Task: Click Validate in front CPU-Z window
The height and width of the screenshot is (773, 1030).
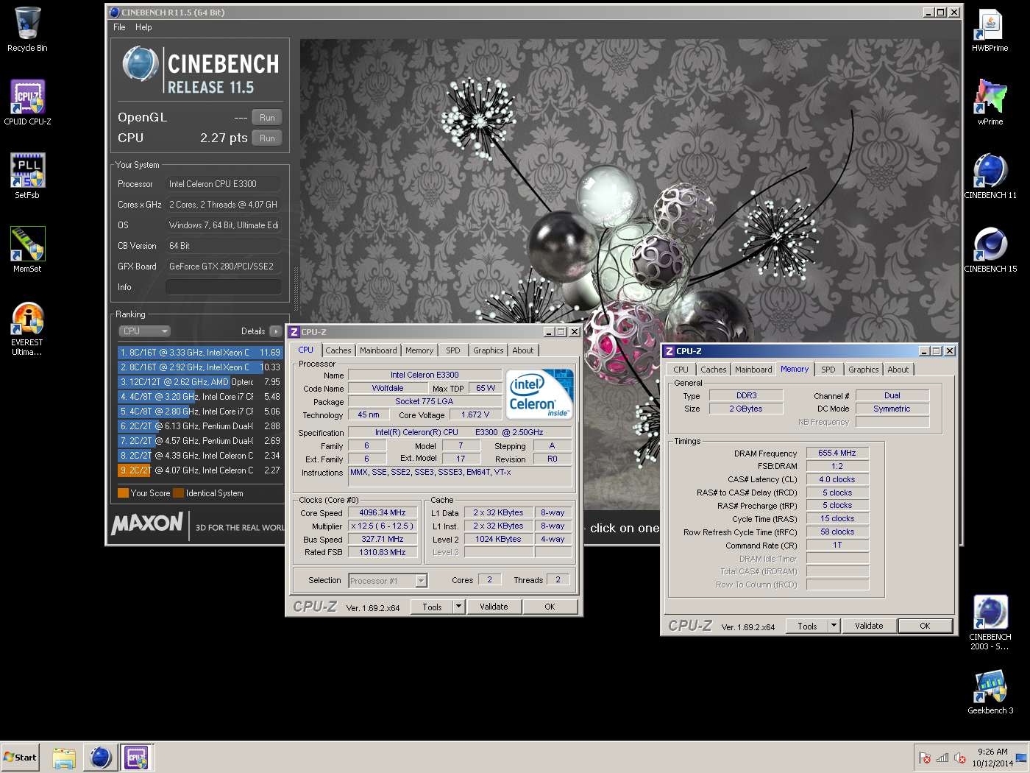Action: tap(494, 607)
